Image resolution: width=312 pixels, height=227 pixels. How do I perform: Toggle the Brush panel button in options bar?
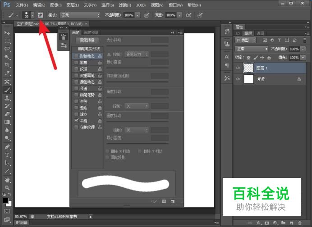[x=41, y=15]
